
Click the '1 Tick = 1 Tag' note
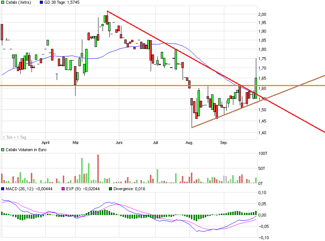point(15,137)
